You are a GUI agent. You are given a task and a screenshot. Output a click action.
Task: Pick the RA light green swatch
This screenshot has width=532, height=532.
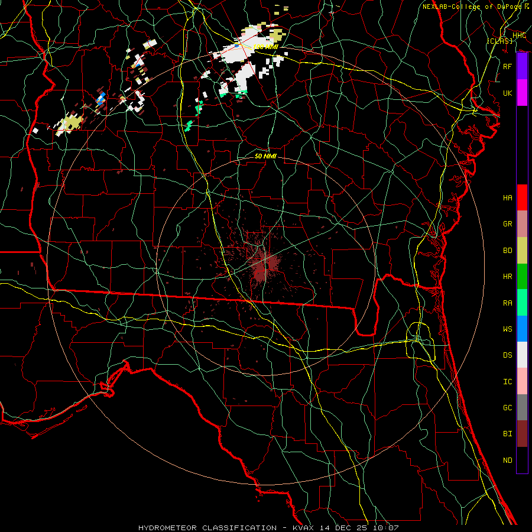pyautogui.click(x=522, y=303)
